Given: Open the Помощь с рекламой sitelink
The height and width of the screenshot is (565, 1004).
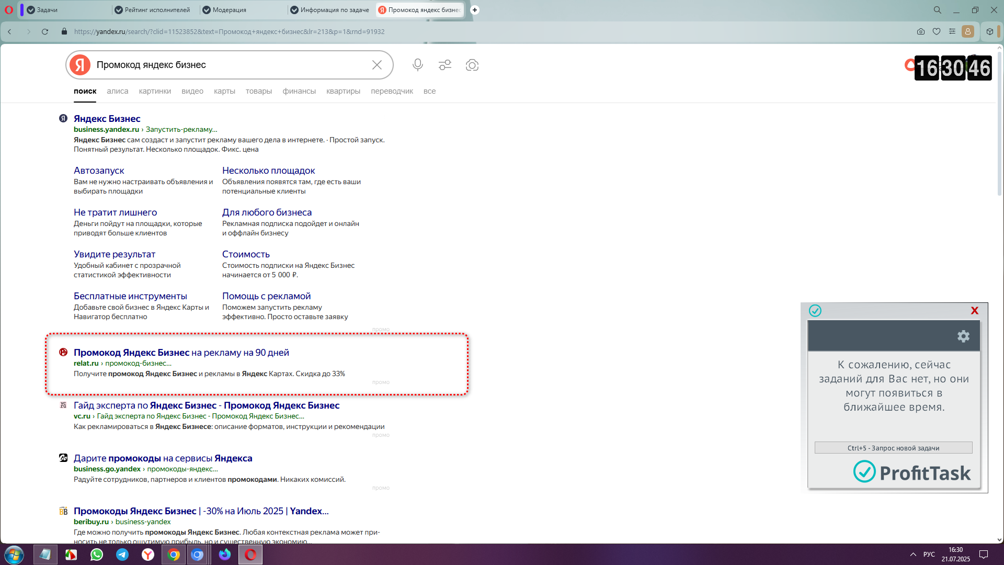Looking at the screenshot, I should [x=267, y=296].
